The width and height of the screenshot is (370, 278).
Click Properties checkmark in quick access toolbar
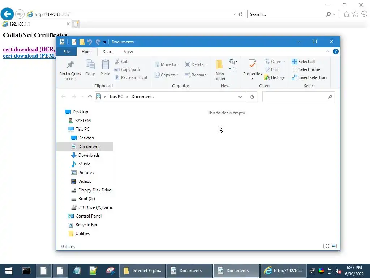tap(74, 42)
